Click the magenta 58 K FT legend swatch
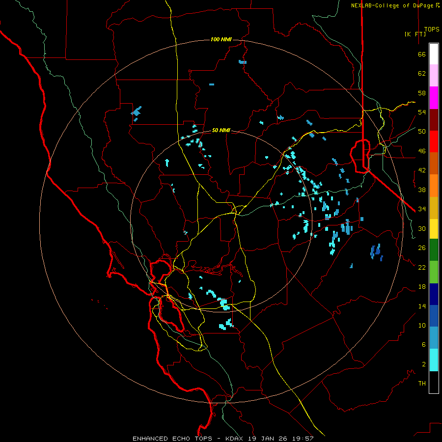Screen dimensions: 442x442 [434, 98]
